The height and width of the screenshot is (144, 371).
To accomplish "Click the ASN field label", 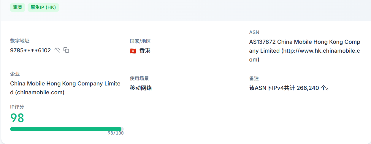I will pos(254,32).
